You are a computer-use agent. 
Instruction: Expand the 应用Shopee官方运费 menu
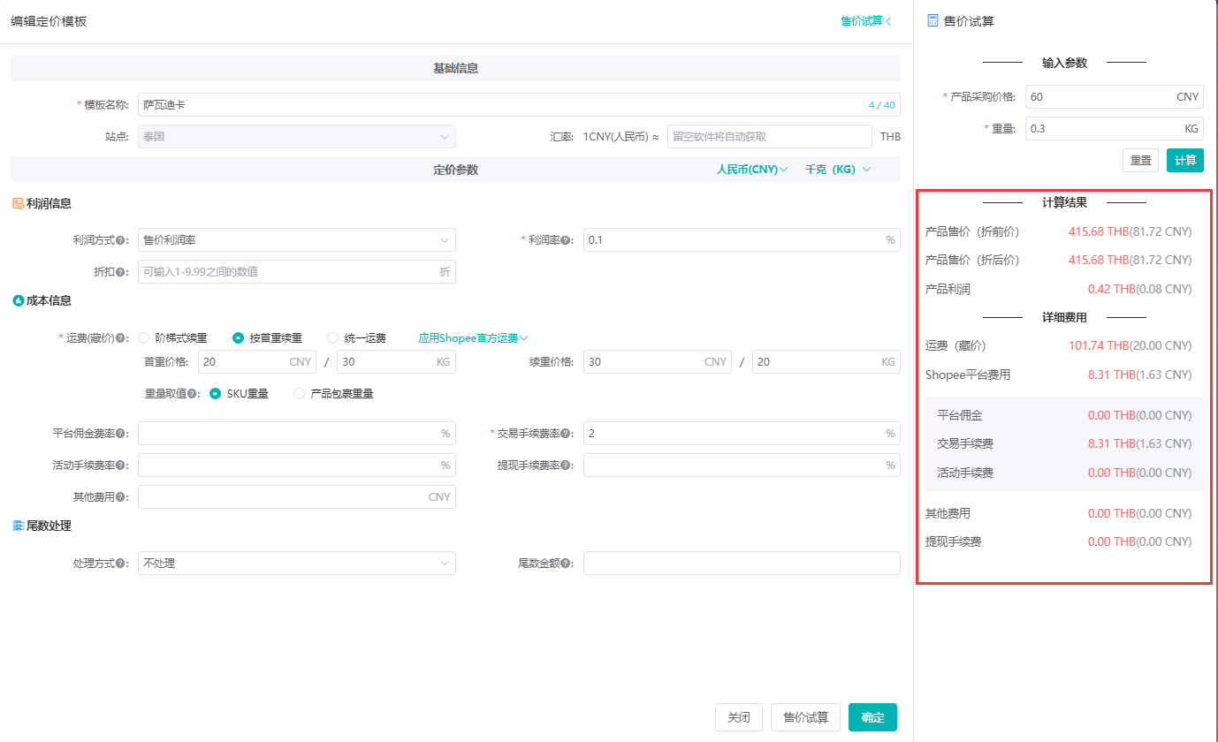point(473,337)
